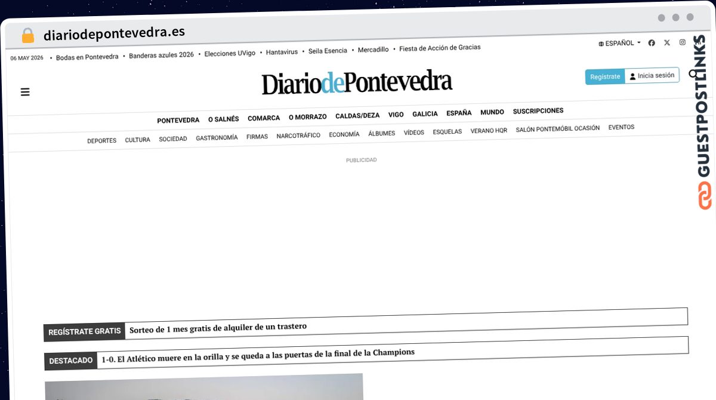Image resolution: width=716 pixels, height=400 pixels.
Task: Click the Inicia sesión button
Action: (652, 76)
